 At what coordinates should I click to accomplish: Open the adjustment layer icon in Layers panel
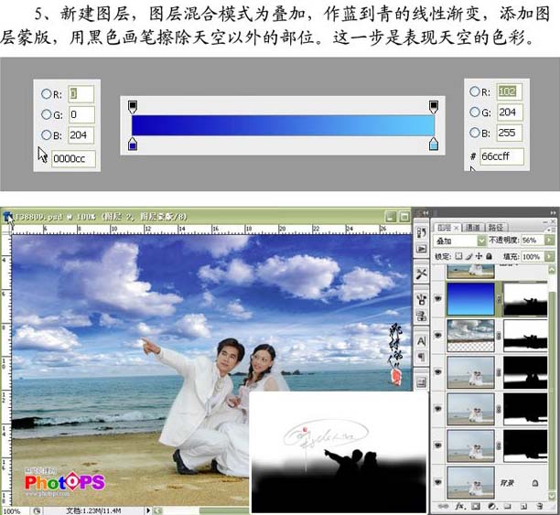[491, 506]
